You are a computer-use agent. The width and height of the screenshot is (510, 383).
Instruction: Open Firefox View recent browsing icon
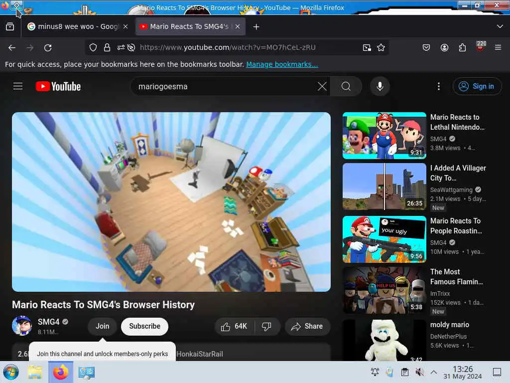pyautogui.click(x=10, y=27)
